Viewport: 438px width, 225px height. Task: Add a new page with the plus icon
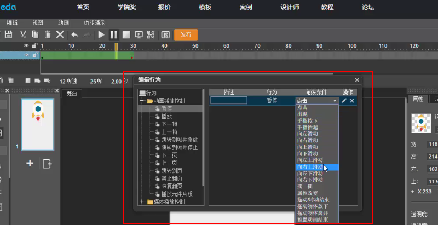pyautogui.click(x=30, y=163)
